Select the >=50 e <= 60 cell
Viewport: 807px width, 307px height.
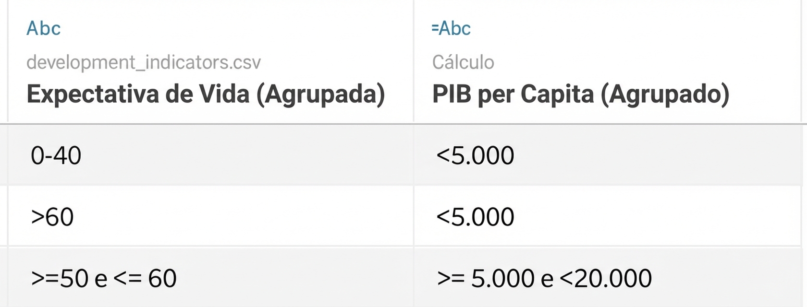point(103,278)
